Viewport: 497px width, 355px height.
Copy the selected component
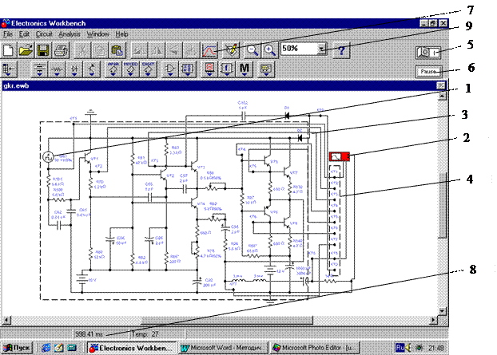pyautogui.click(x=100, y=50)
